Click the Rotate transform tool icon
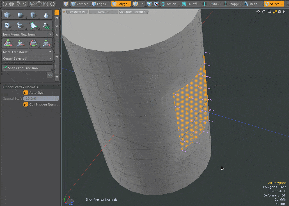 33,43
